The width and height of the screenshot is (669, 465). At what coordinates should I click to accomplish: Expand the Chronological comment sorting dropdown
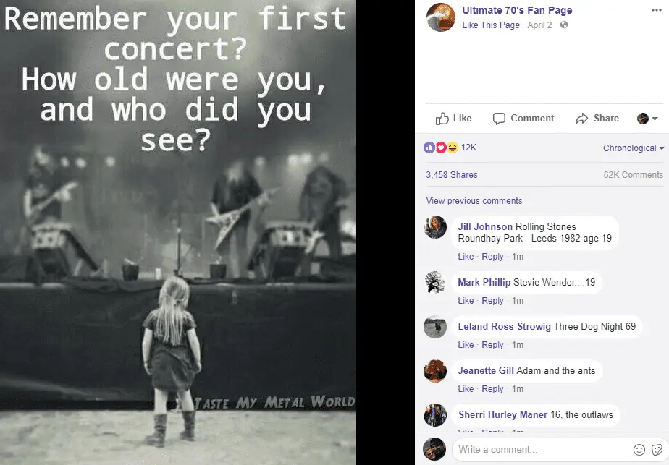(634, 148)
